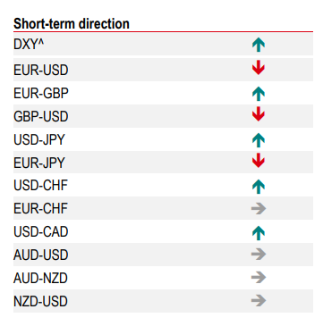
Task: Select the gray arrow beside AUD-USD
Action: pyautogui.click(x=259, y=255)
